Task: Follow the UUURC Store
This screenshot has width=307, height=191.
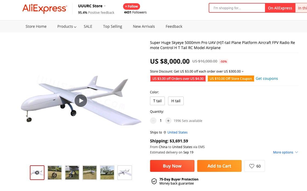Action: pyautogui.click(x=131, y=6)
